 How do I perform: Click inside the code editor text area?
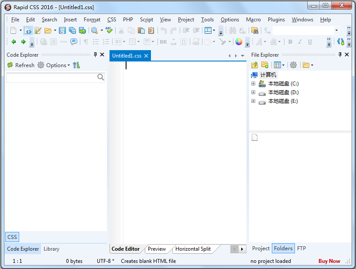[x=185, y=152]
